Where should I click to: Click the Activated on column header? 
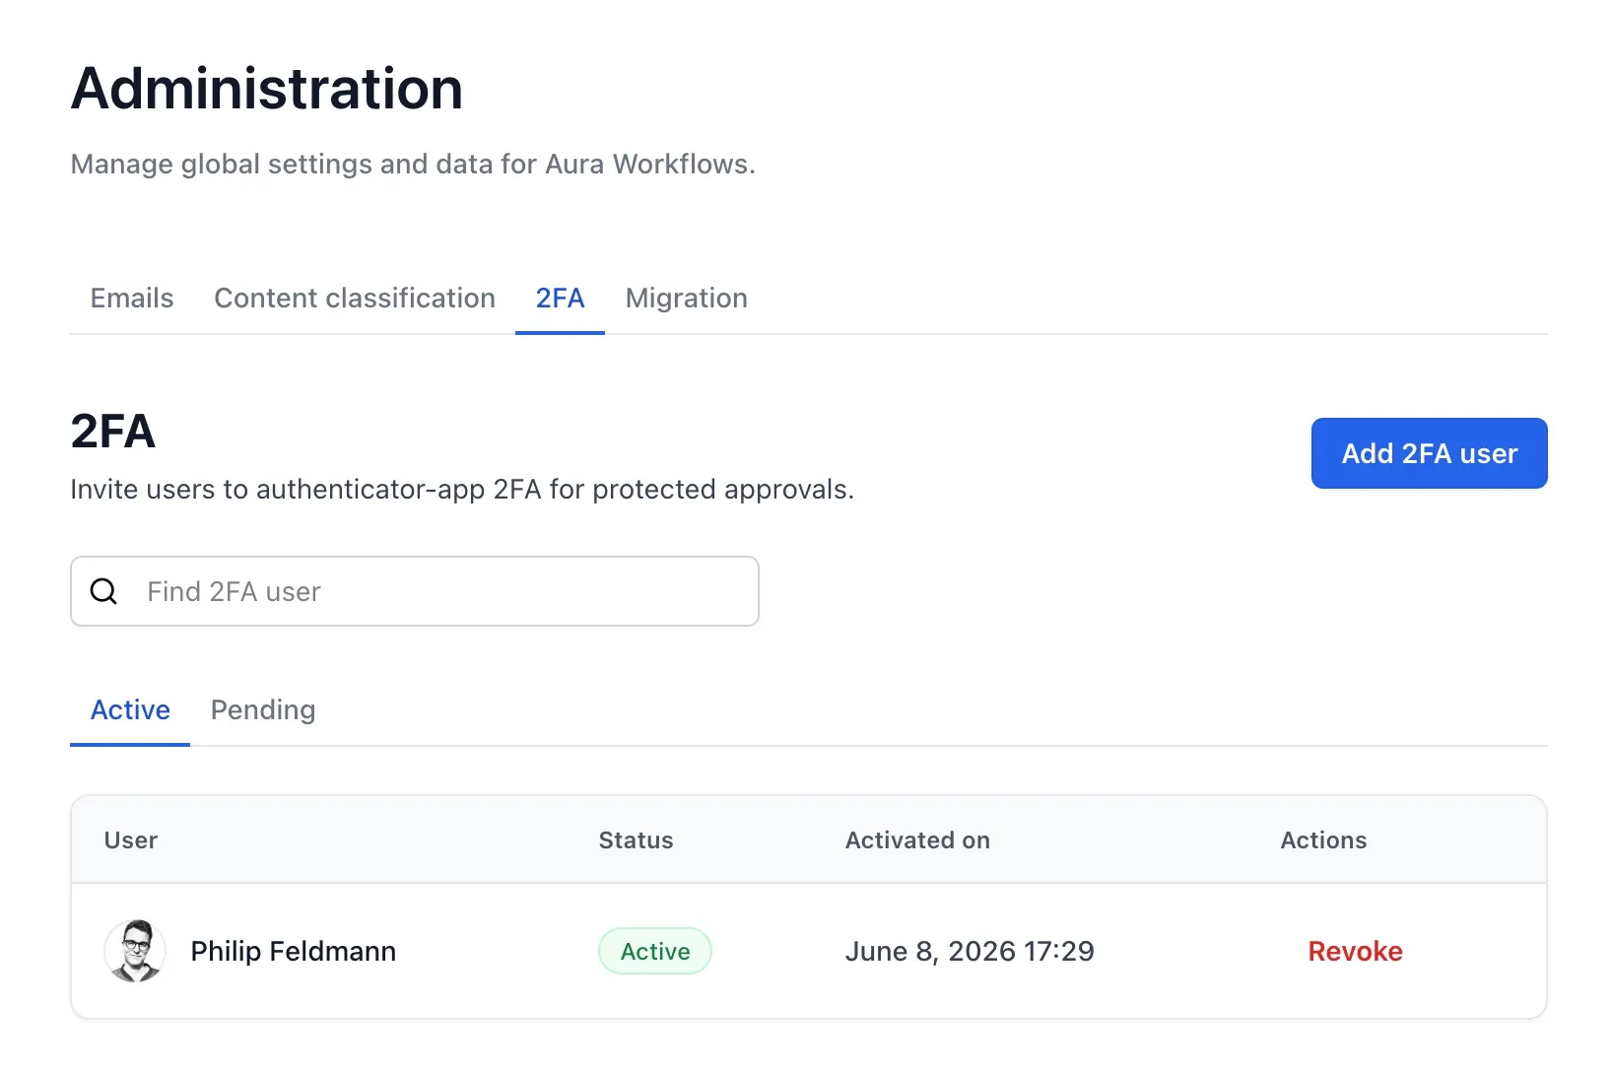pyautogui.click(x=917, y=840)
